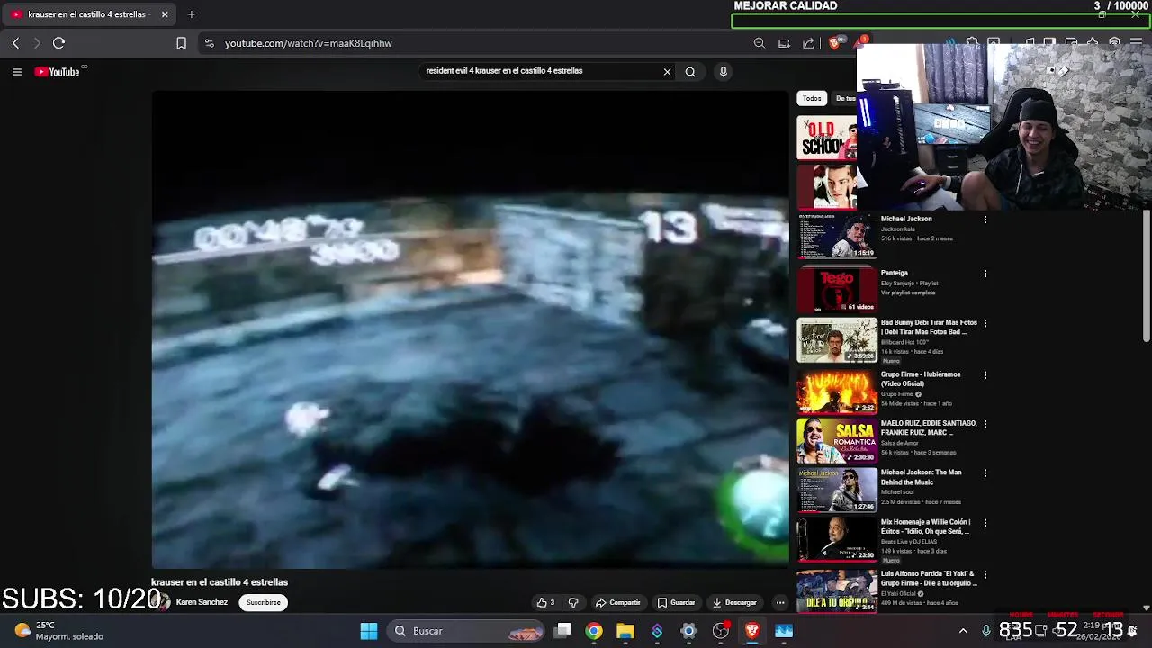Play Old School thumbnail at top of list

[x=827, y=139]
